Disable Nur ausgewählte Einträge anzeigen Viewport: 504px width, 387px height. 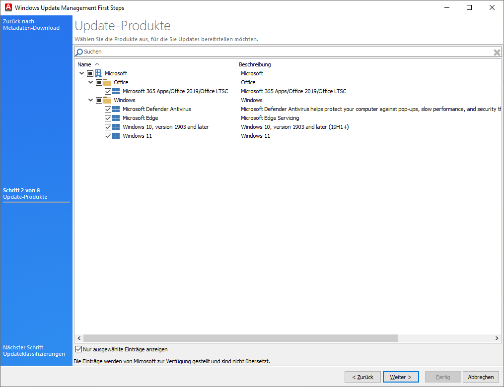[x=78, y=349]
